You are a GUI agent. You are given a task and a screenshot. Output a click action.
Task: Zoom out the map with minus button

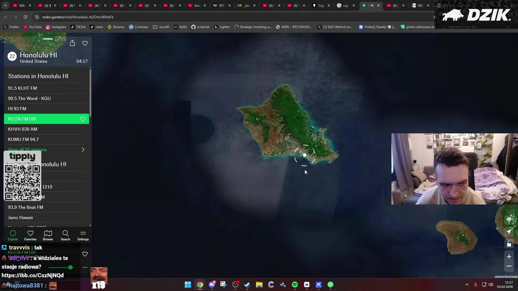click(509, 266)
